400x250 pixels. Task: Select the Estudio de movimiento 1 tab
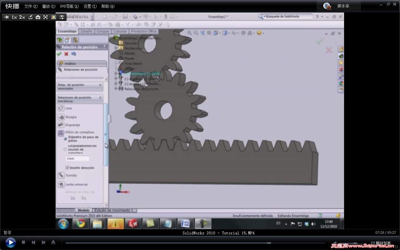[114, 210]
